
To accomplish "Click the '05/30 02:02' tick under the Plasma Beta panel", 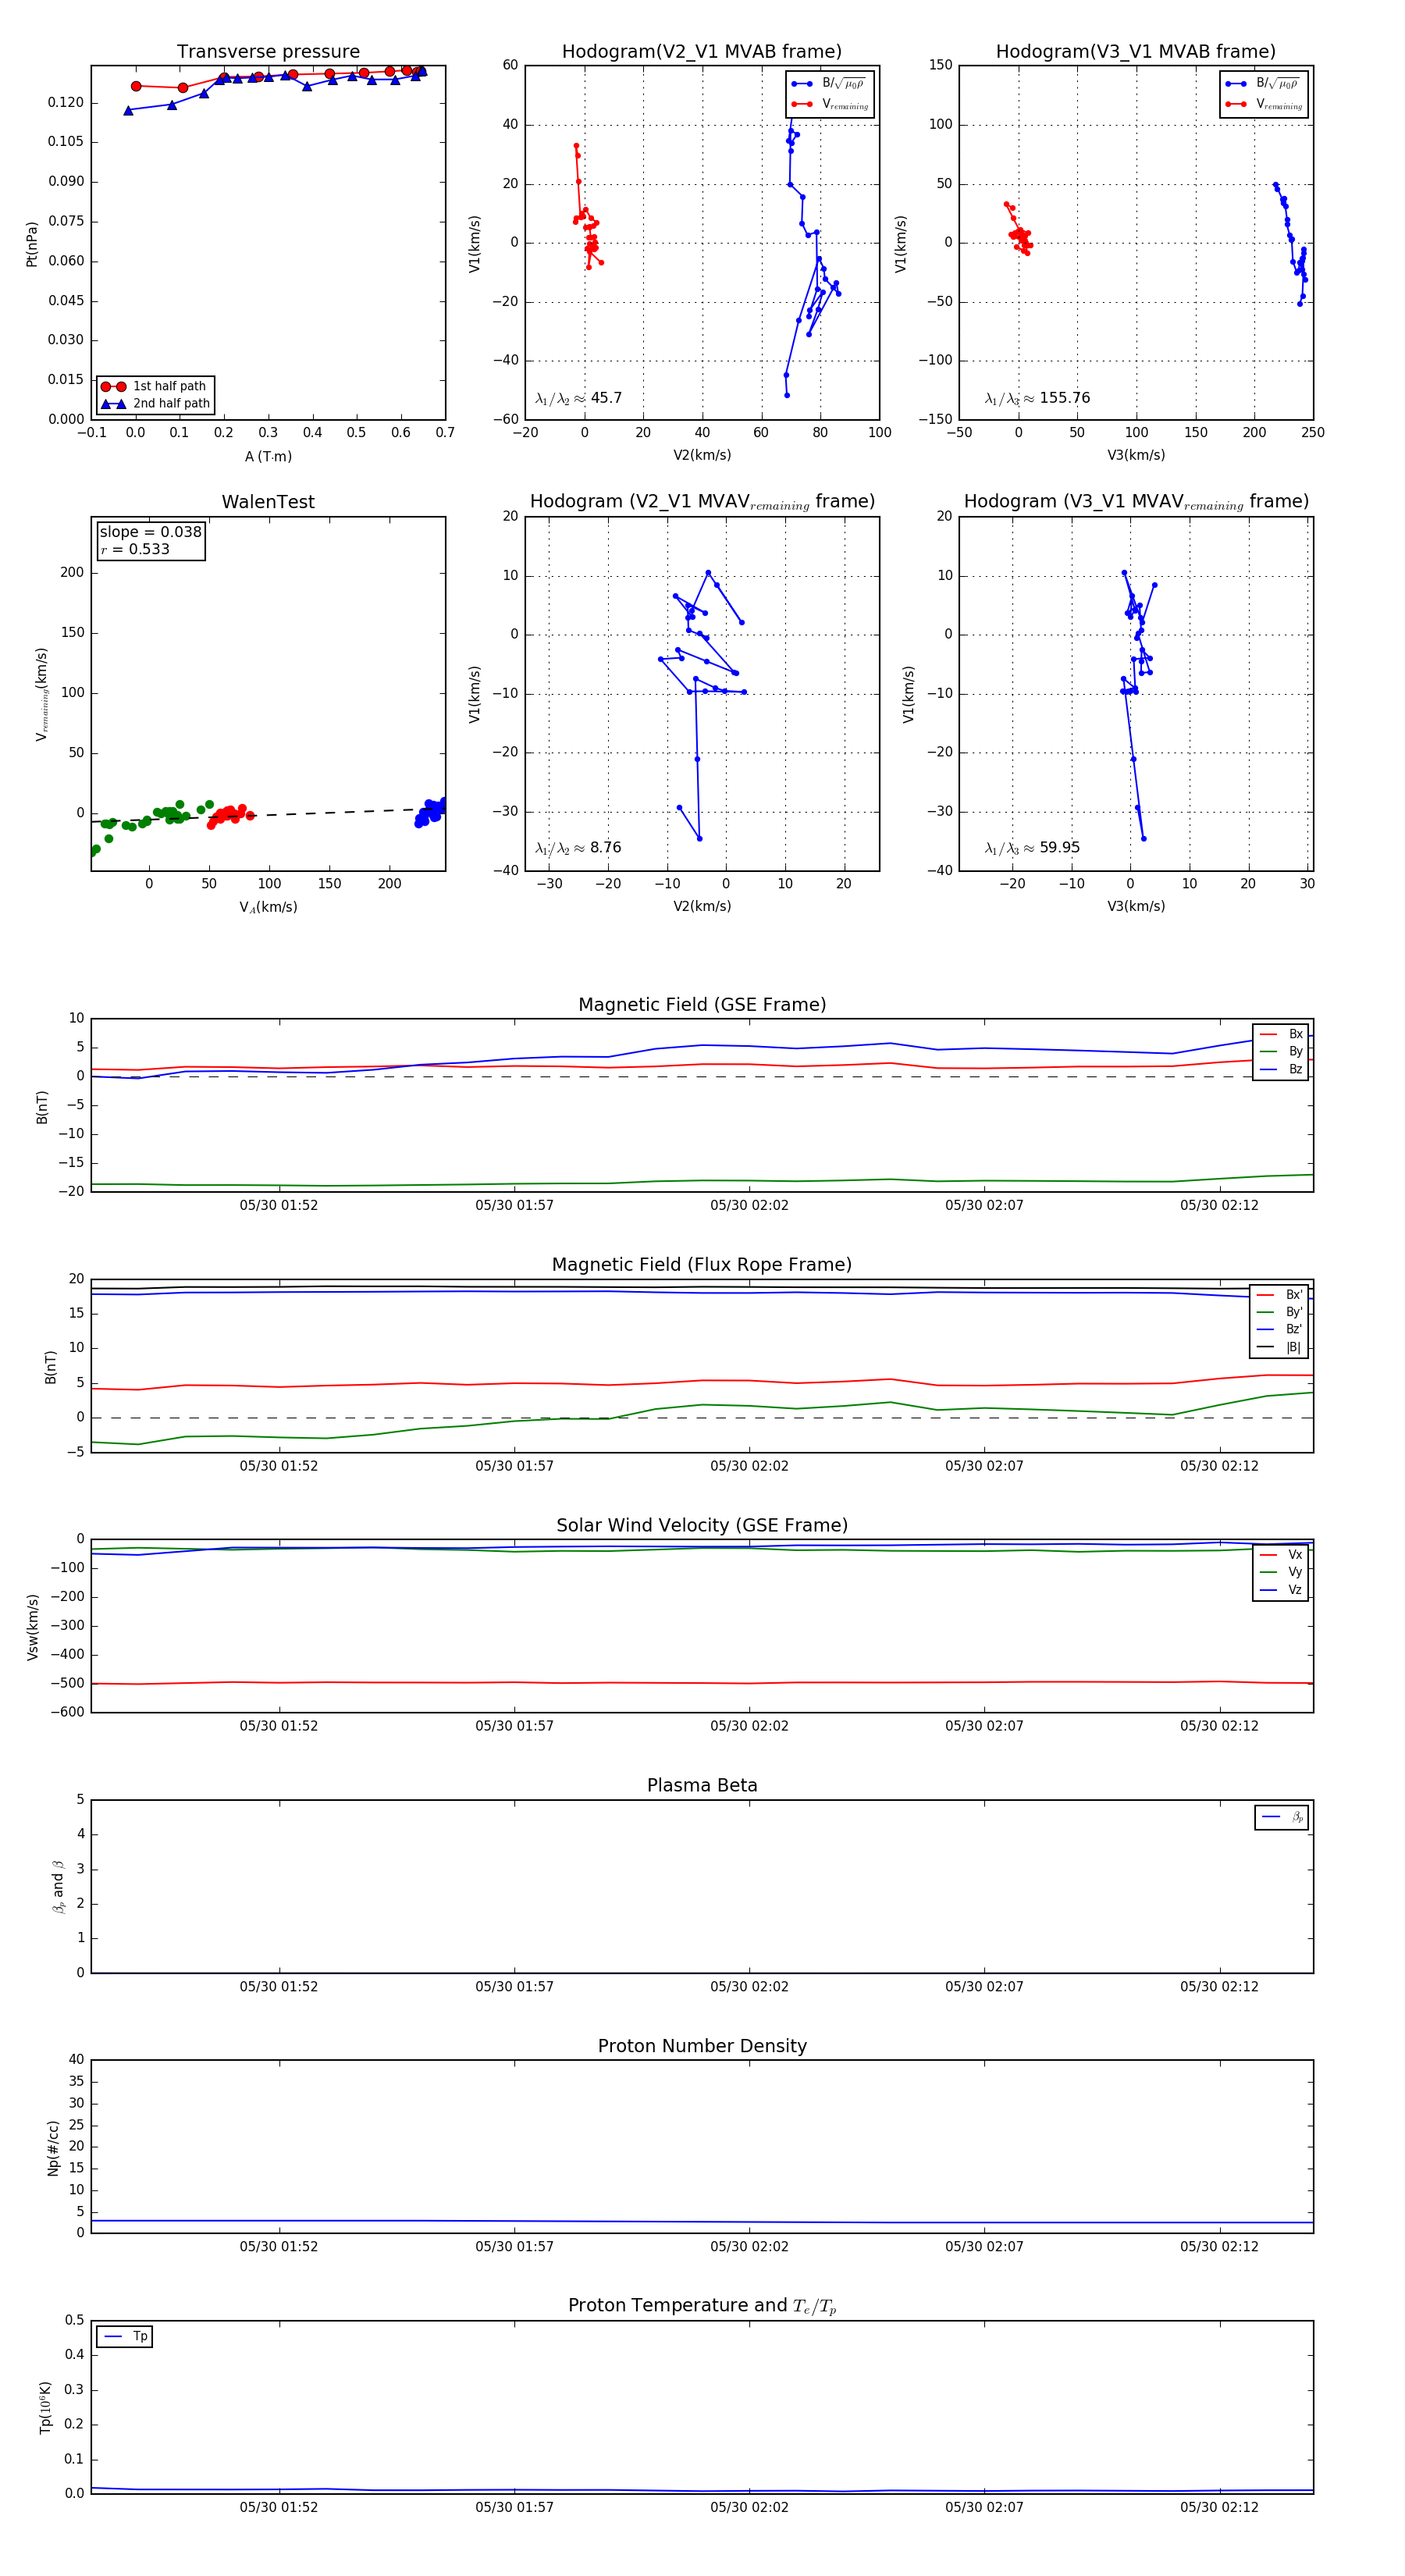I will tap(749, 1987).
